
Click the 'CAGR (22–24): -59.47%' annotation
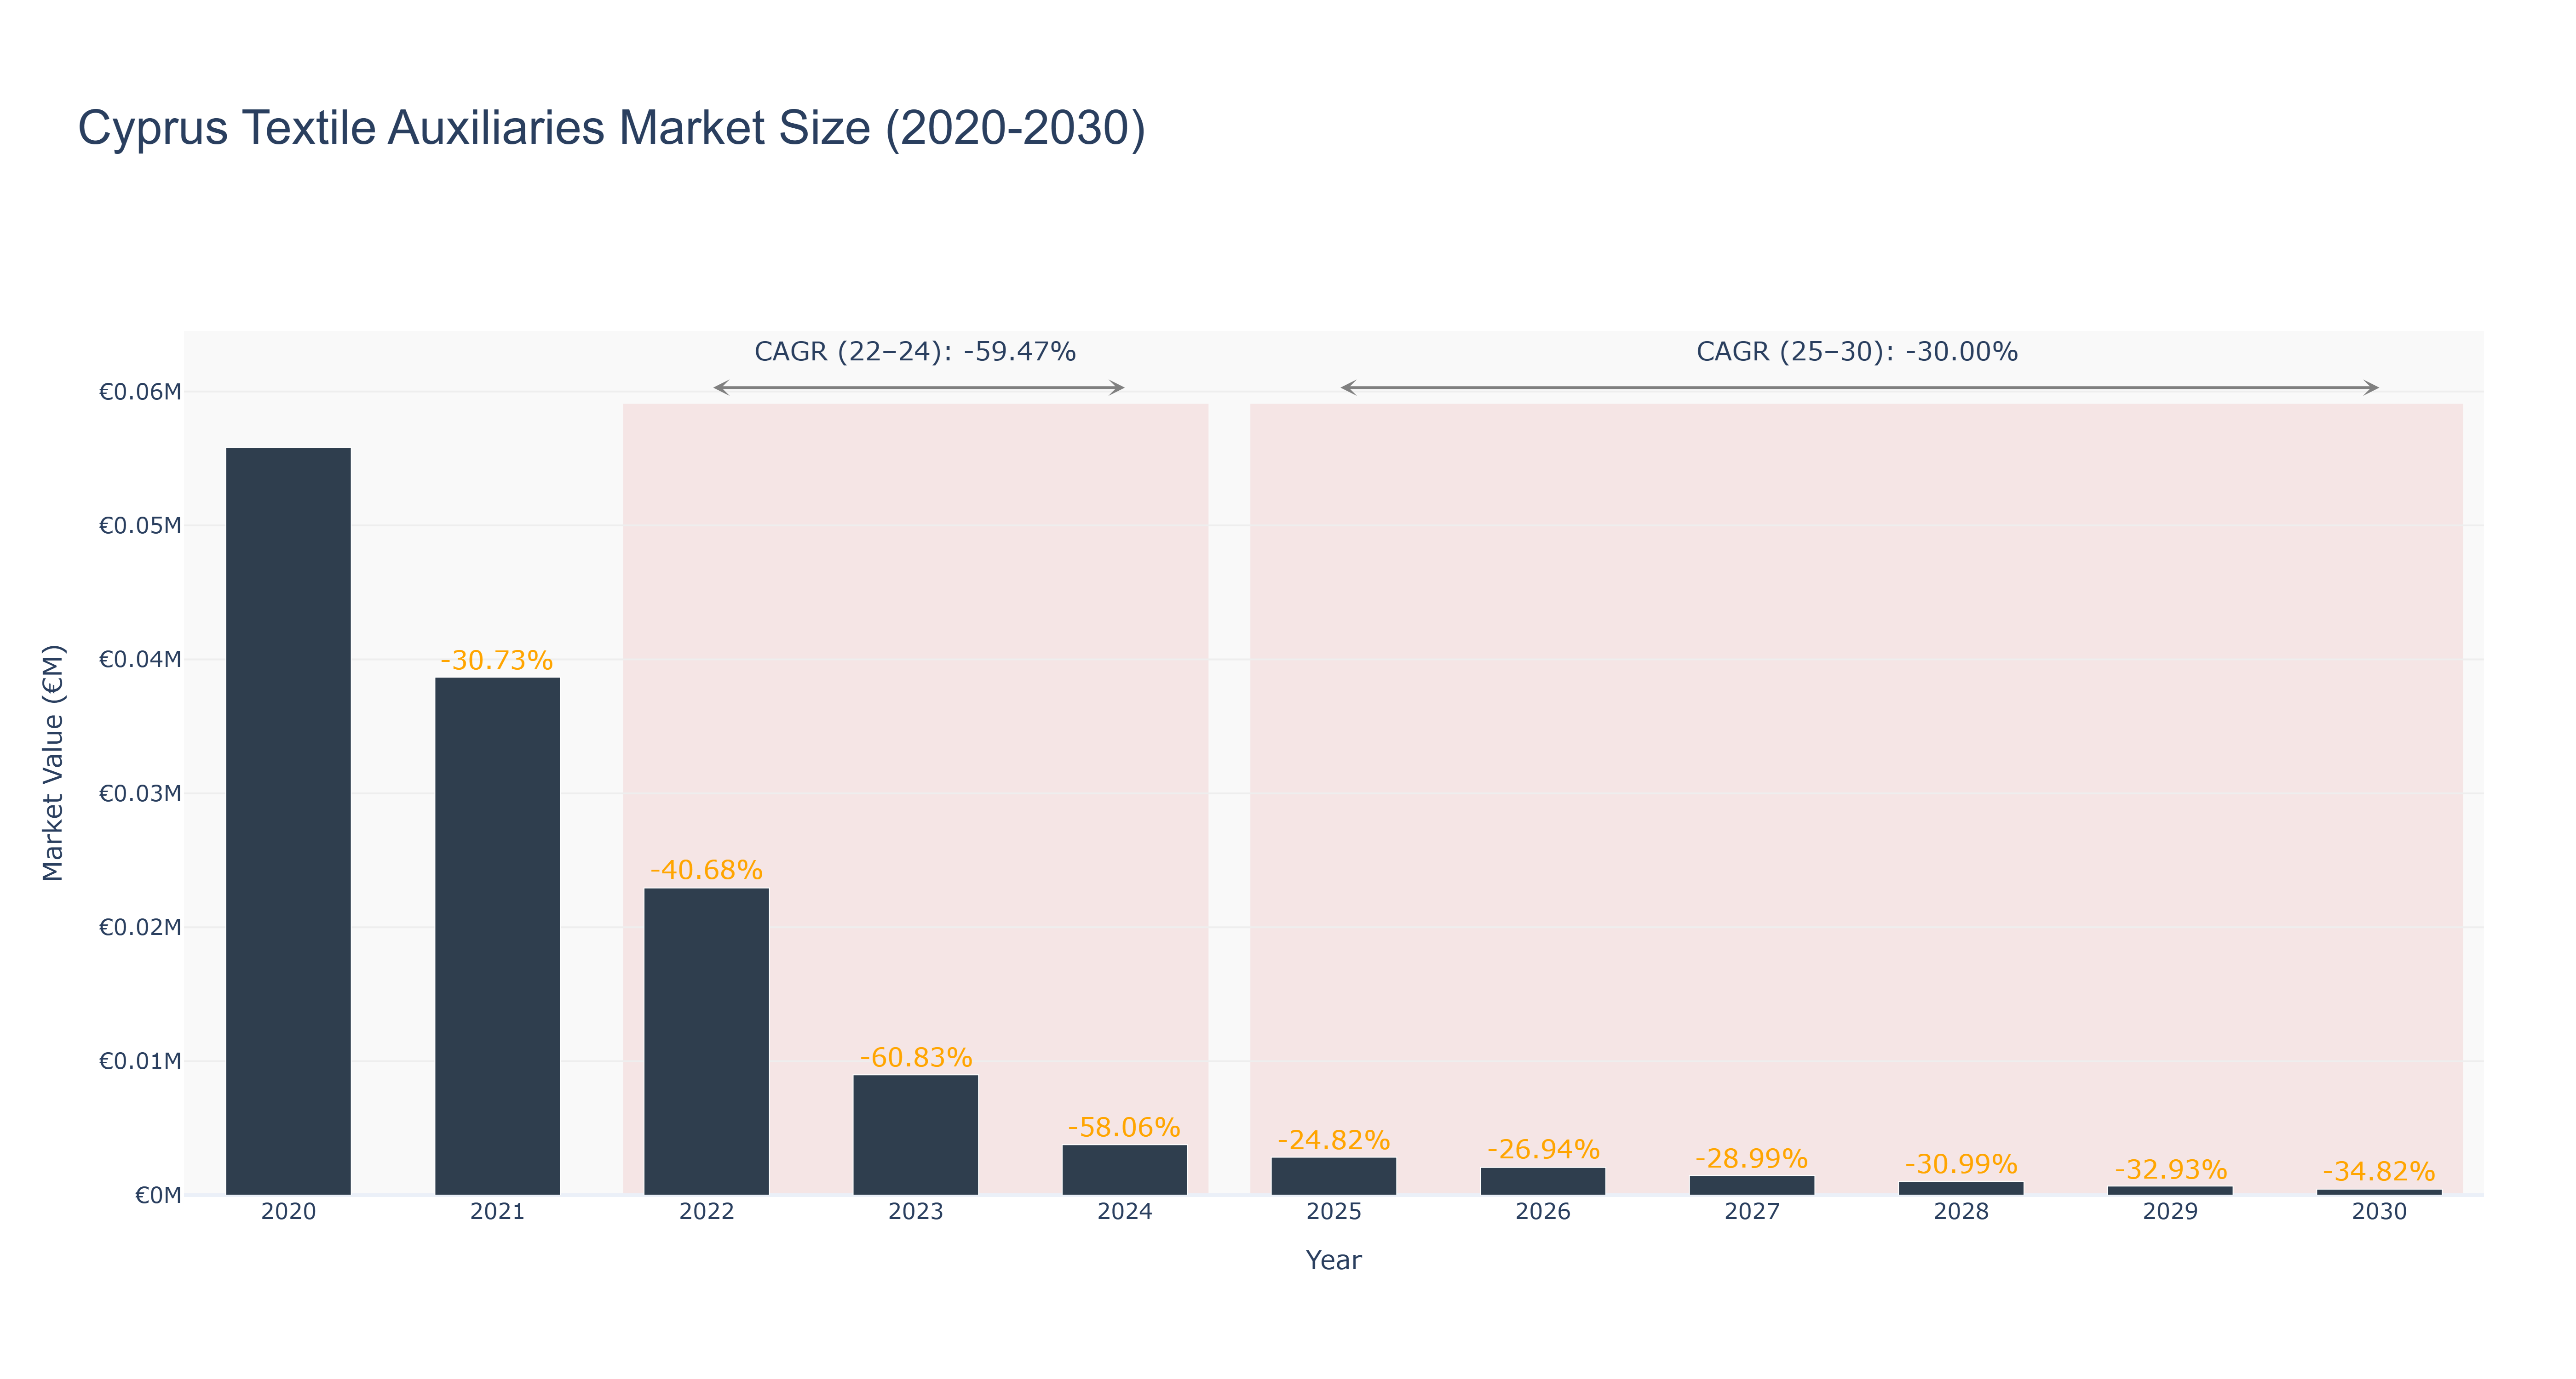915,352
